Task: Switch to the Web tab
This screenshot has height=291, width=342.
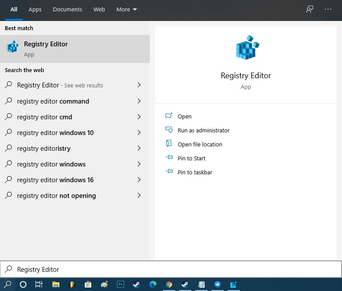Action: [x=99, y=9]
